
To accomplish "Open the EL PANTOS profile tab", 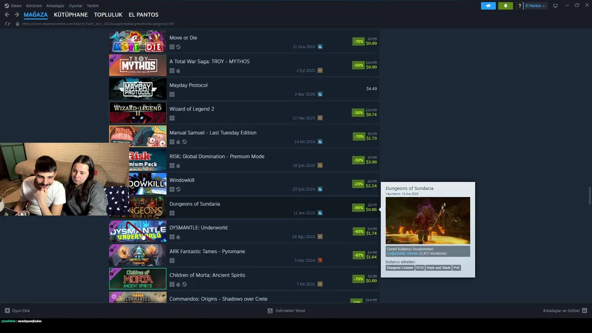I will click(x=143, y=15).
